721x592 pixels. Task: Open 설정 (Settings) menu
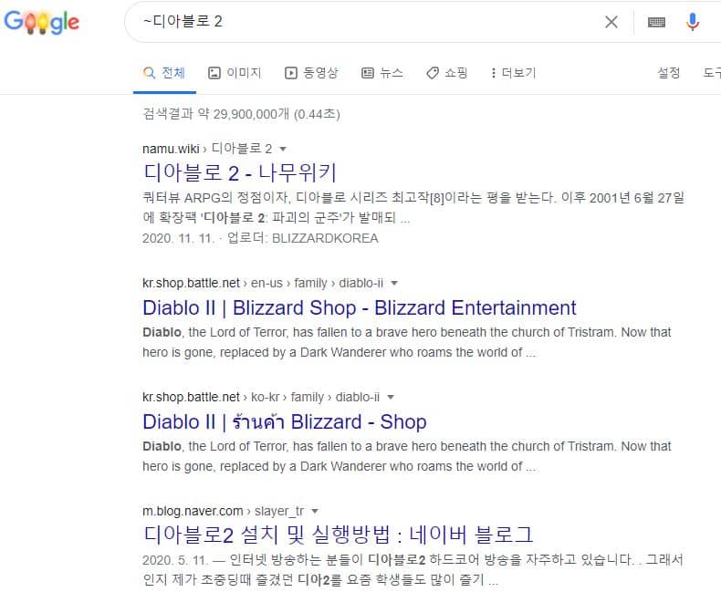point(669,73)
